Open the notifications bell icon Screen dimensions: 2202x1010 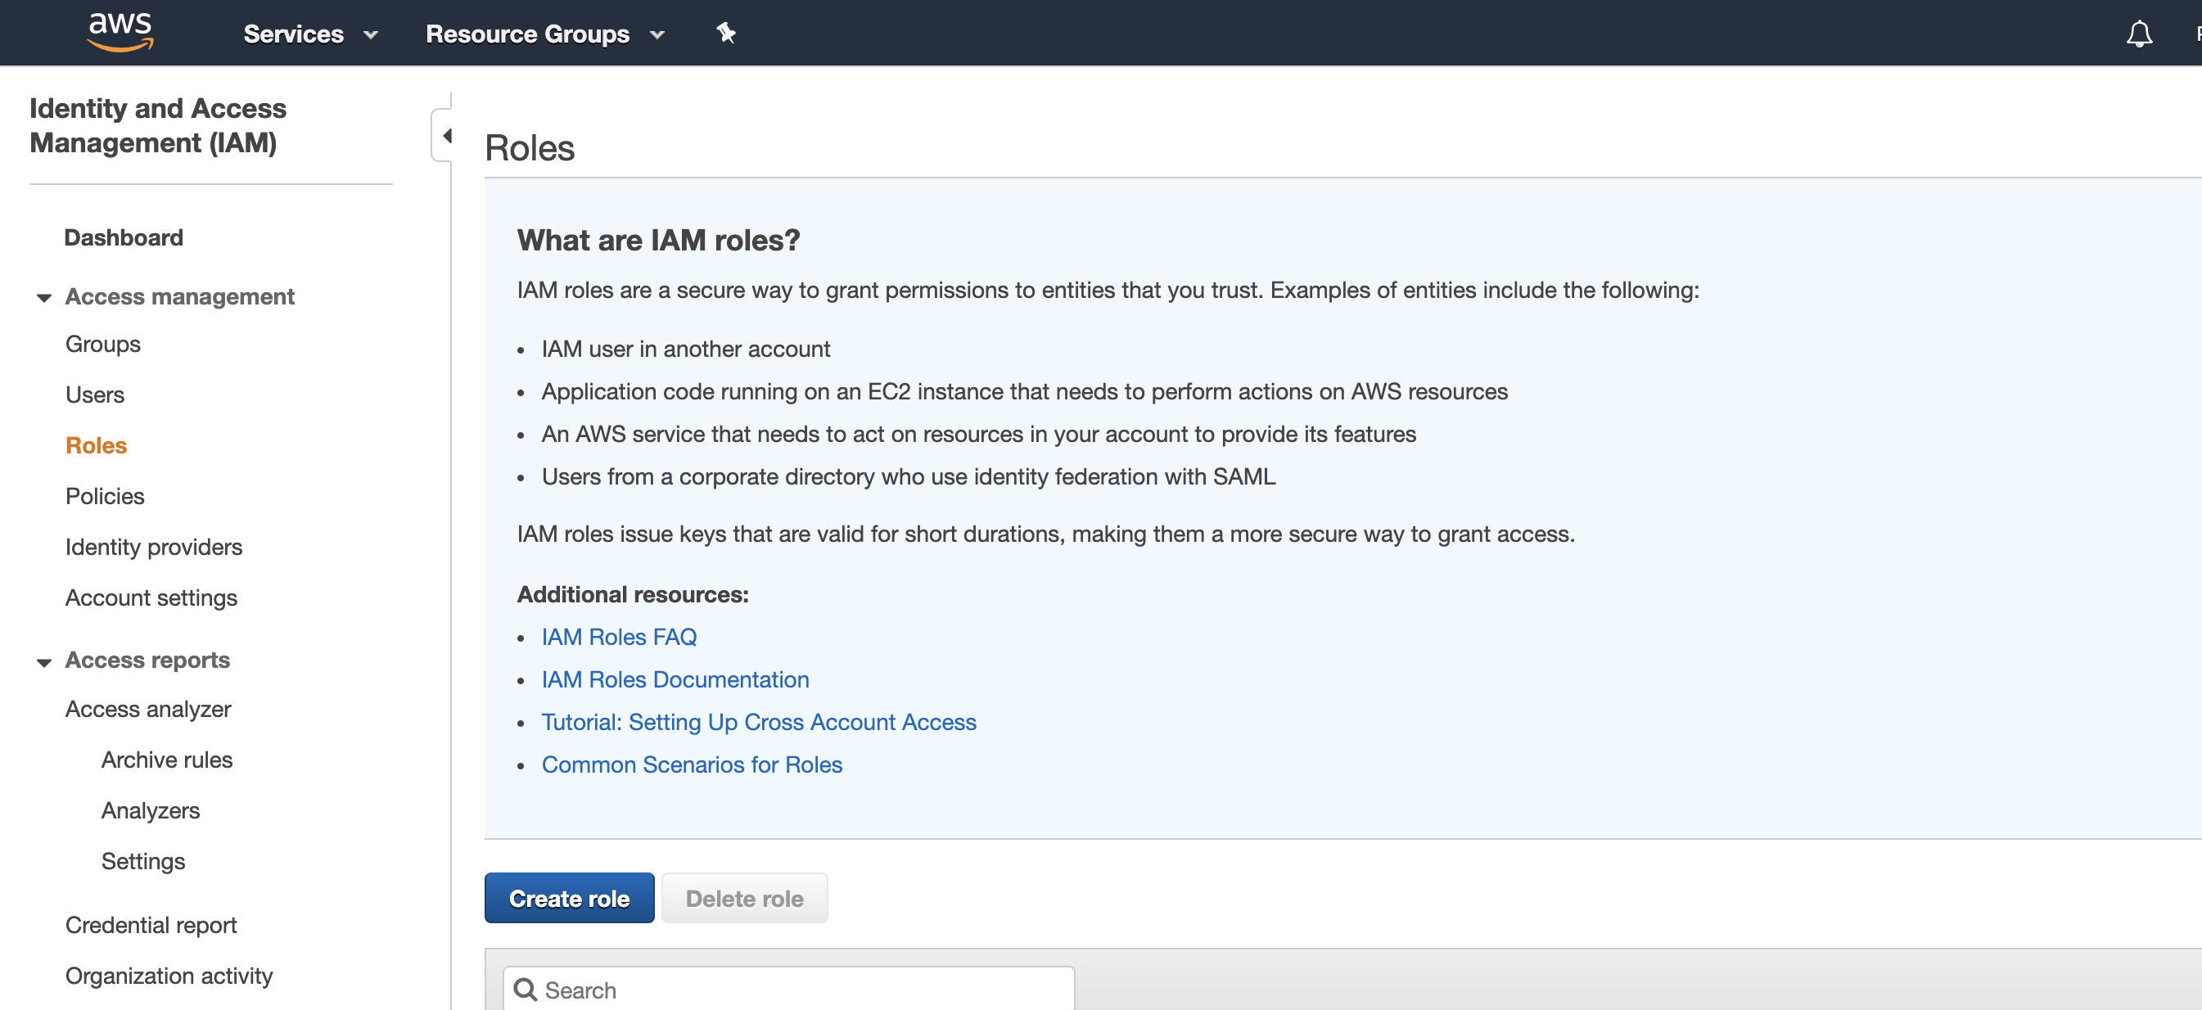[x=2139, y=34]
